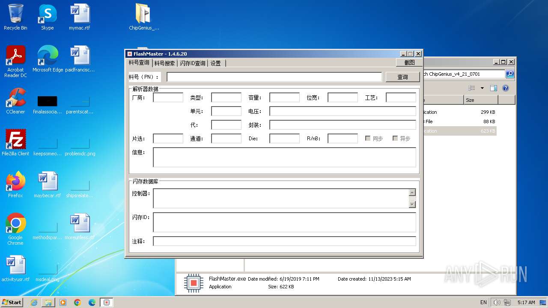
Task: Open the mymac.rtf document icon
Action: [80, 17]
